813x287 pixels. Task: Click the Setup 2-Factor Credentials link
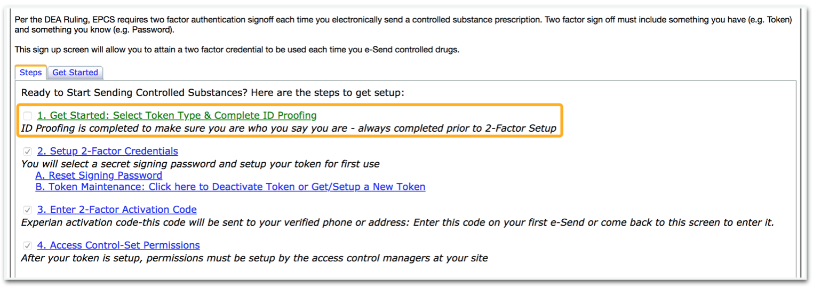coord(107,151)
